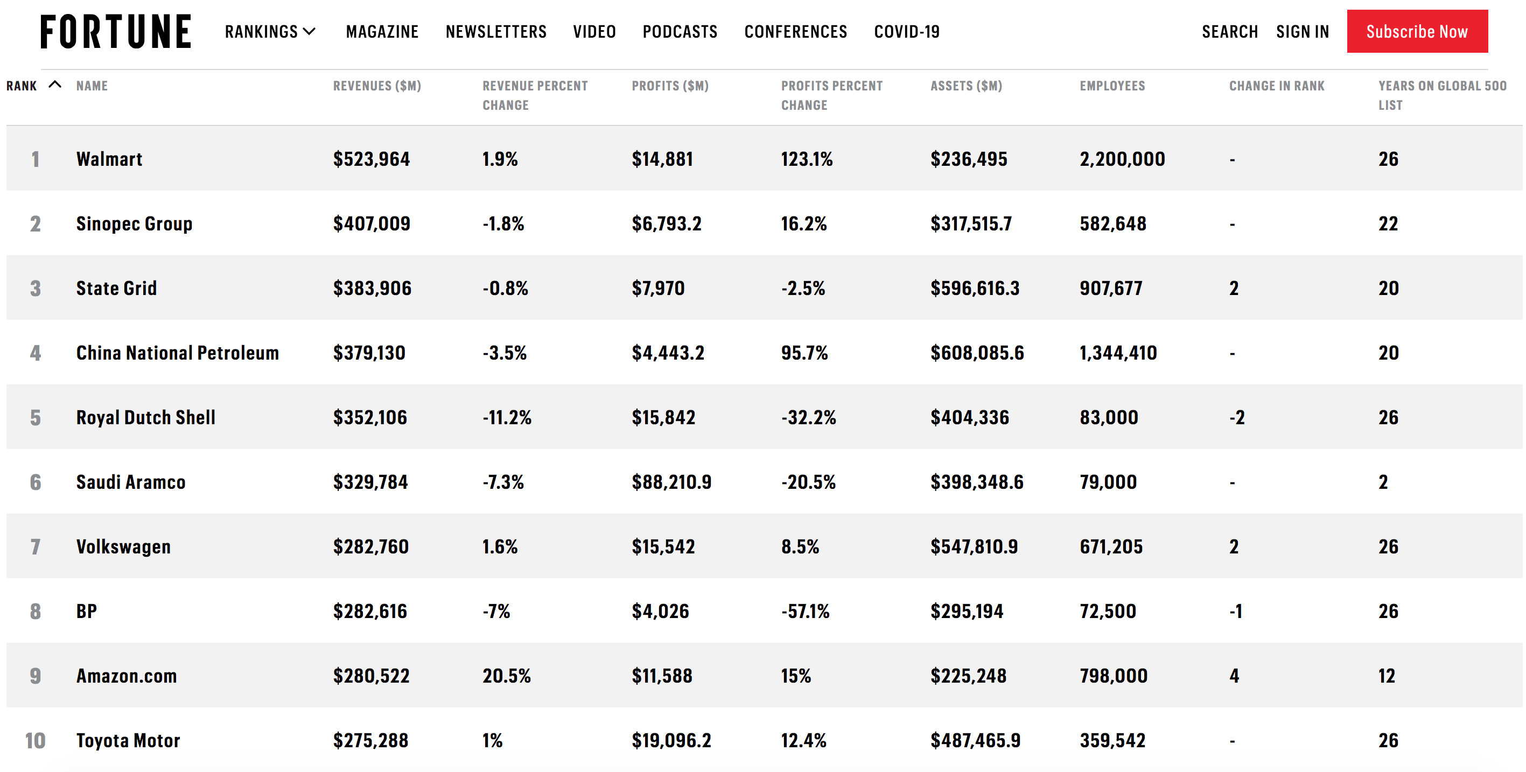
Task: Visit the Conferences page
Action: coord(796,31)
